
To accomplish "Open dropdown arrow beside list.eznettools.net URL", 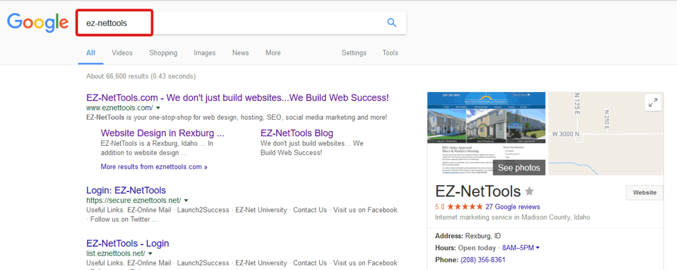I will click(150, 254).
